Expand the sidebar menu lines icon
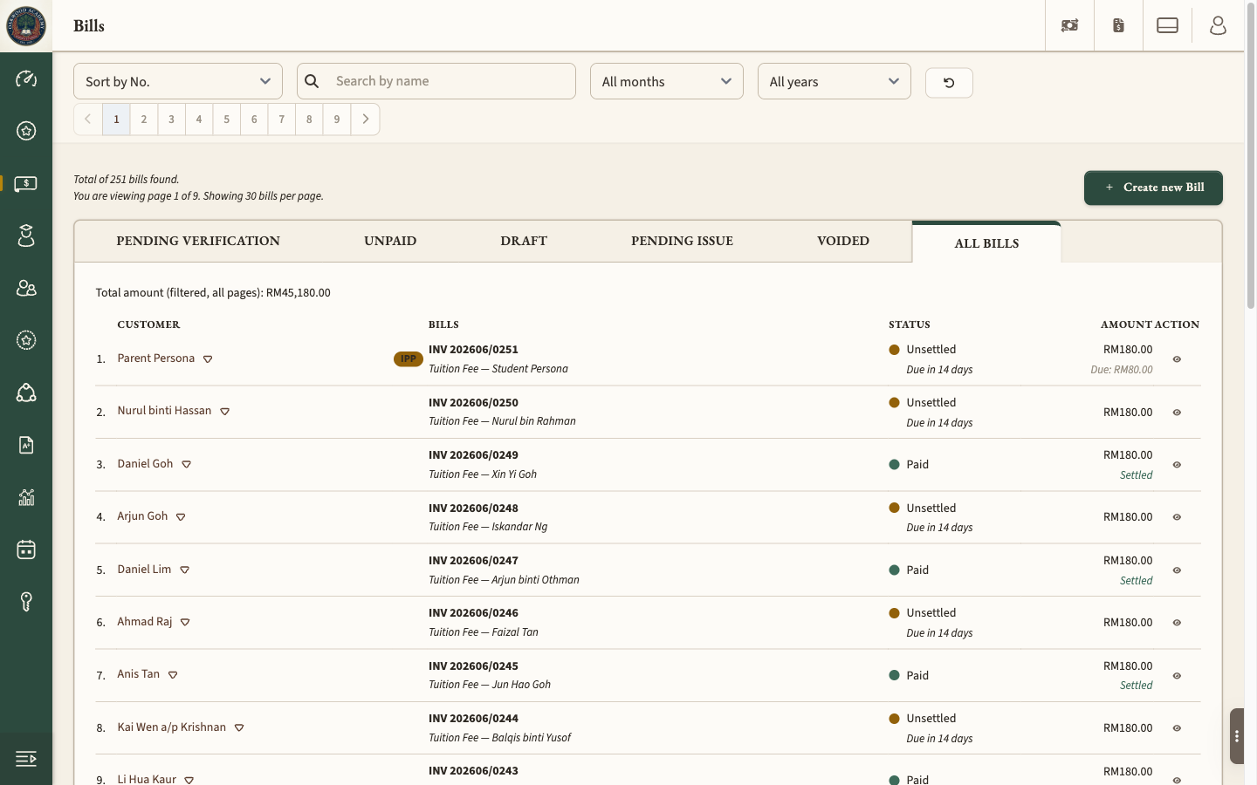Screen dimensions: 1257x785 [x=26, y=759]
